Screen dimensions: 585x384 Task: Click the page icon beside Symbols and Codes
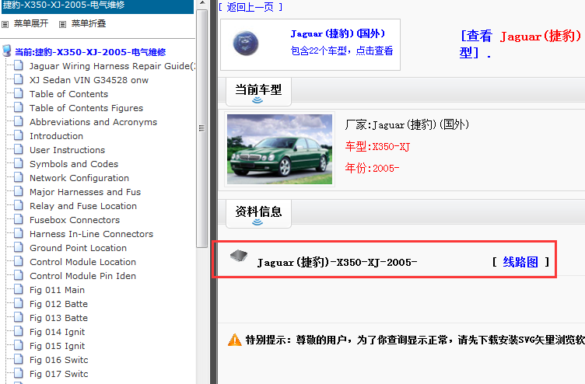click(19, 164)
